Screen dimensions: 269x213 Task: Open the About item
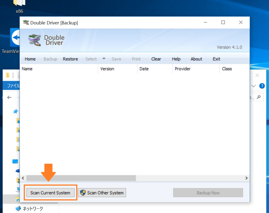coord(196,59)
